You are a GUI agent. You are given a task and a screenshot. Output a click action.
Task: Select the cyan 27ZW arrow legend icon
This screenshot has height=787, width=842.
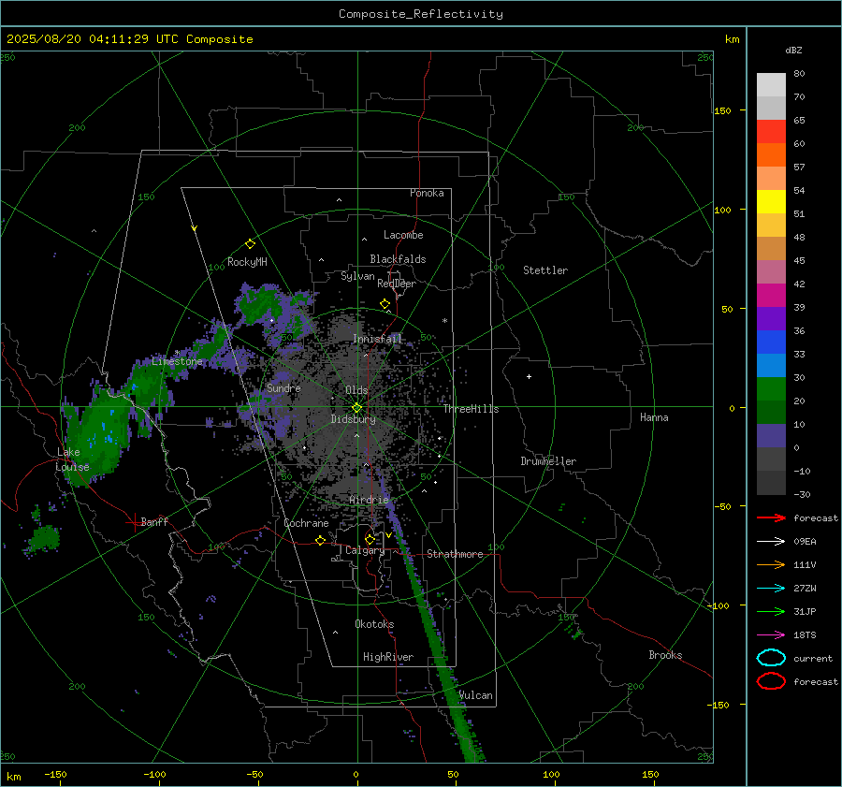pos(771,589)
